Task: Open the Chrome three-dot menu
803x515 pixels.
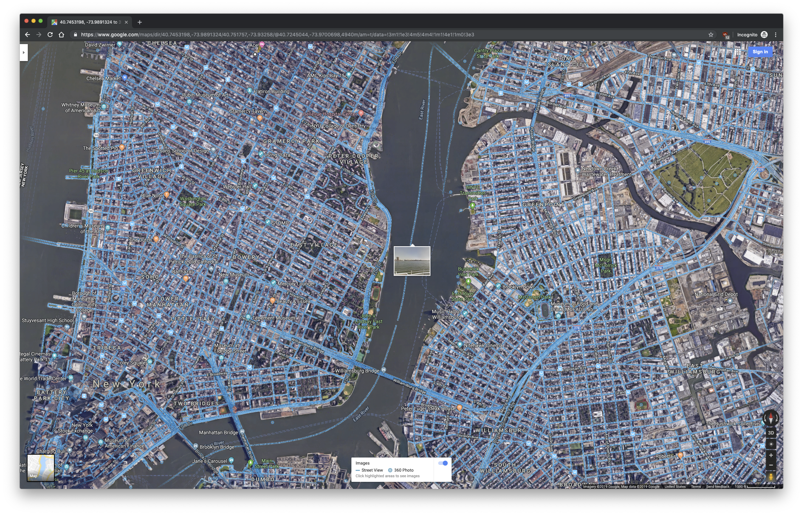Action: [x=775, y=35]
